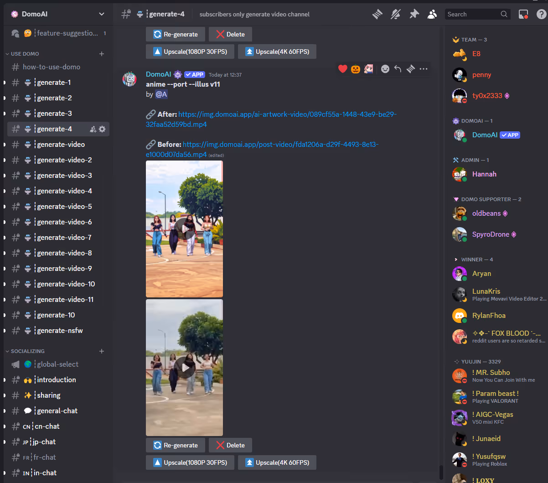Expand threads of generate-nsfw channel
The image size is (548, 483).
5,331
